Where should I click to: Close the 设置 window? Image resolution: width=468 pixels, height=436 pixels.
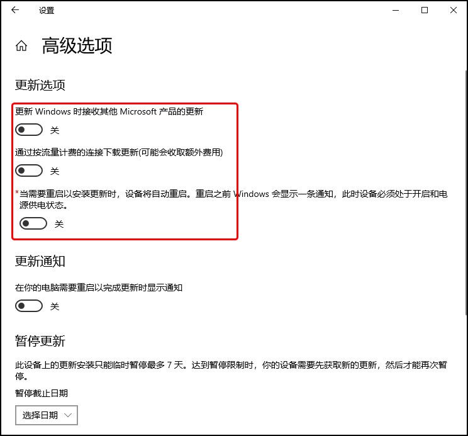454,10
